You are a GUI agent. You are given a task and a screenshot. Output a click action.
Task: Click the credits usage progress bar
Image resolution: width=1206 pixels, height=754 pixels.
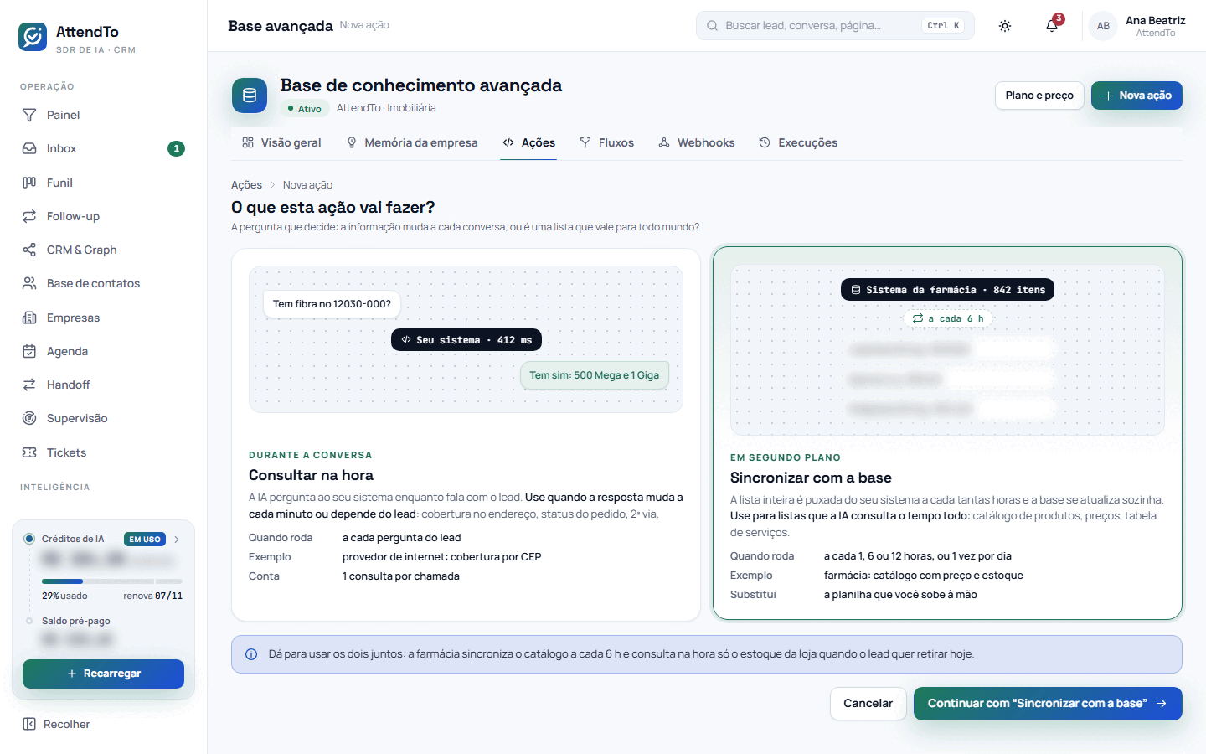[112, 581]
